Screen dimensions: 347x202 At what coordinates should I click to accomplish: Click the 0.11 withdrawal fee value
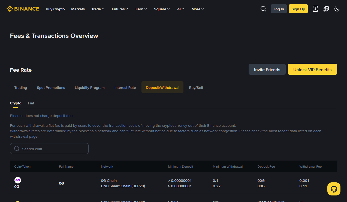coord(303,186)
